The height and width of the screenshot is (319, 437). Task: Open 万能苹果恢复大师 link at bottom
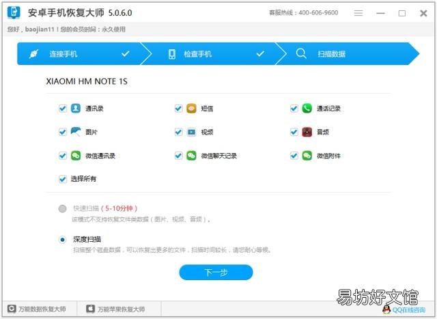(x=115, y=309)
